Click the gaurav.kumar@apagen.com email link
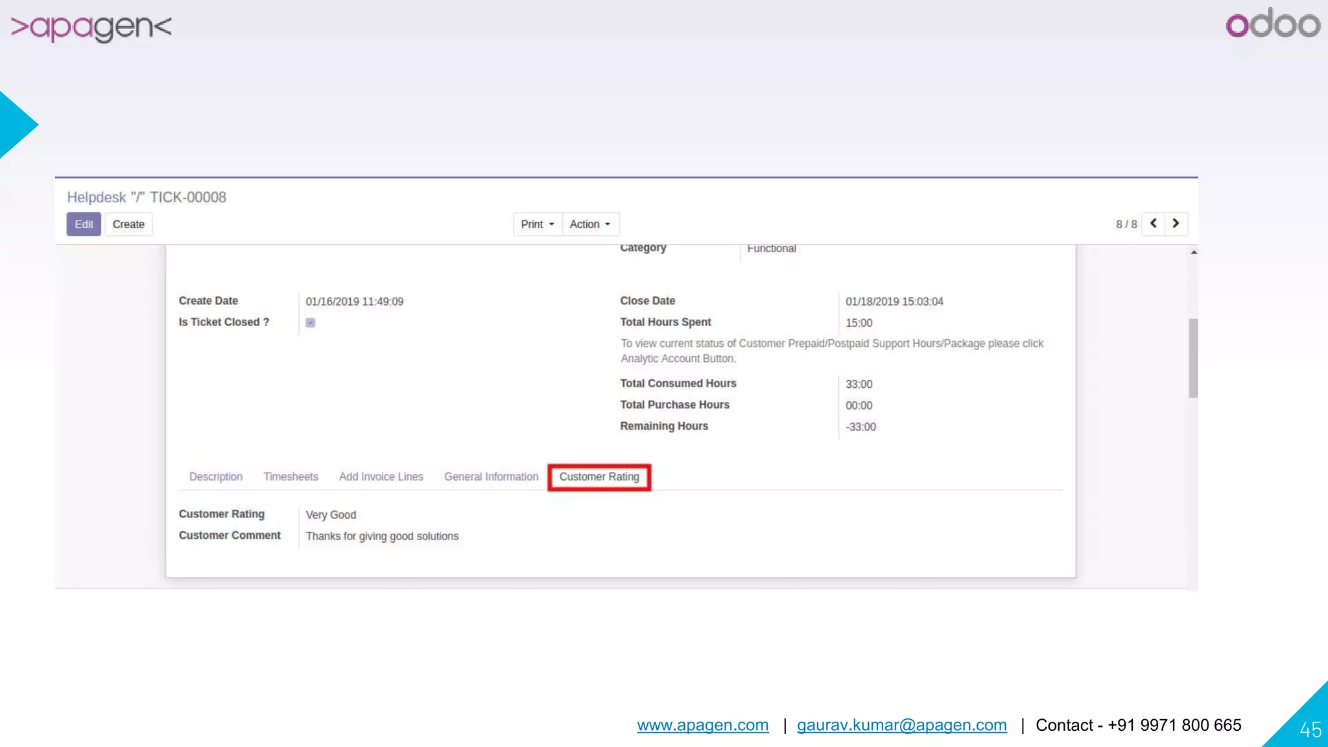This screenshot has height=747, width=1328. point(901,725)
